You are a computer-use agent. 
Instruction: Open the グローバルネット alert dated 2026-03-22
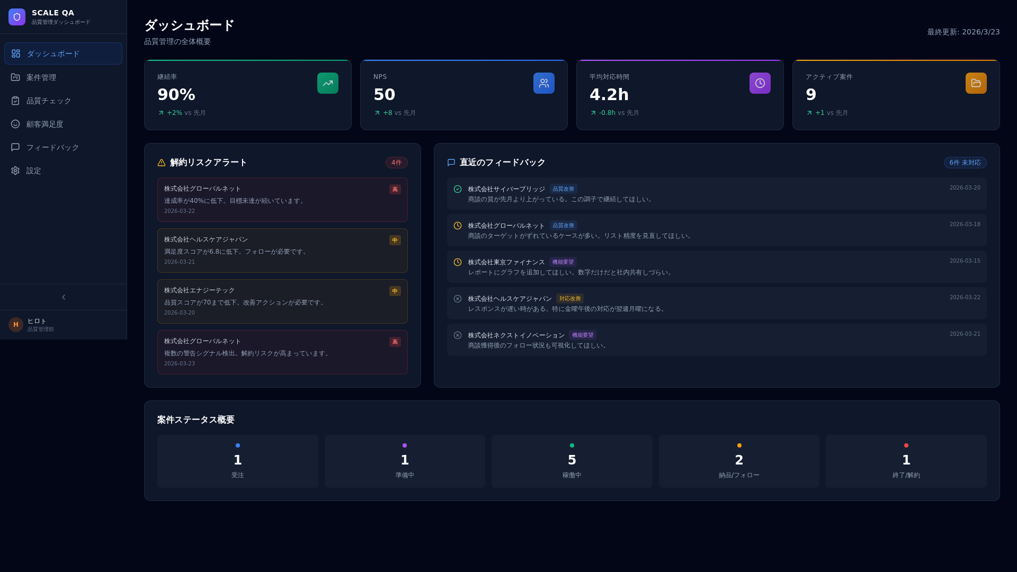[x=282, y=200]
